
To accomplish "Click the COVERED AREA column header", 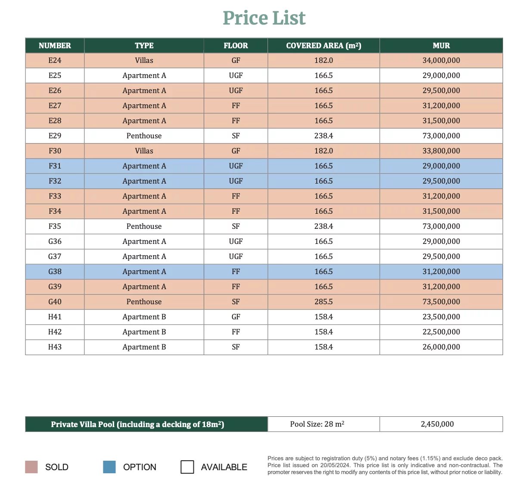I will 323,46.
